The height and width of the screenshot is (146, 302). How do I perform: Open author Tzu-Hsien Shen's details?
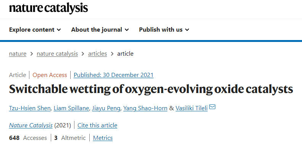click(30, 108)
